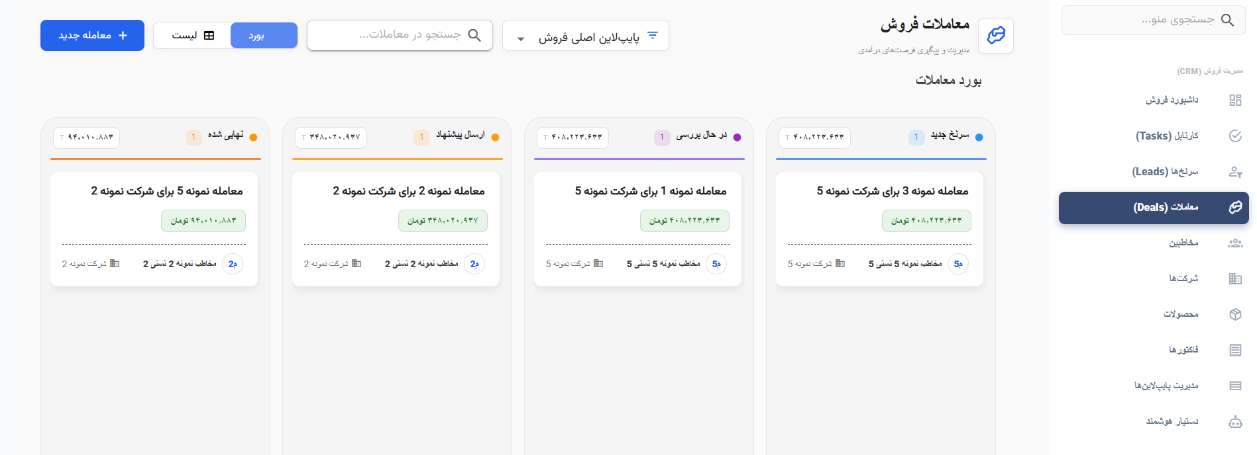The image size is (1257, 455).
Task: Click the handshake icon beside معاملات فروش title
Action: click(x=996, y=35)
